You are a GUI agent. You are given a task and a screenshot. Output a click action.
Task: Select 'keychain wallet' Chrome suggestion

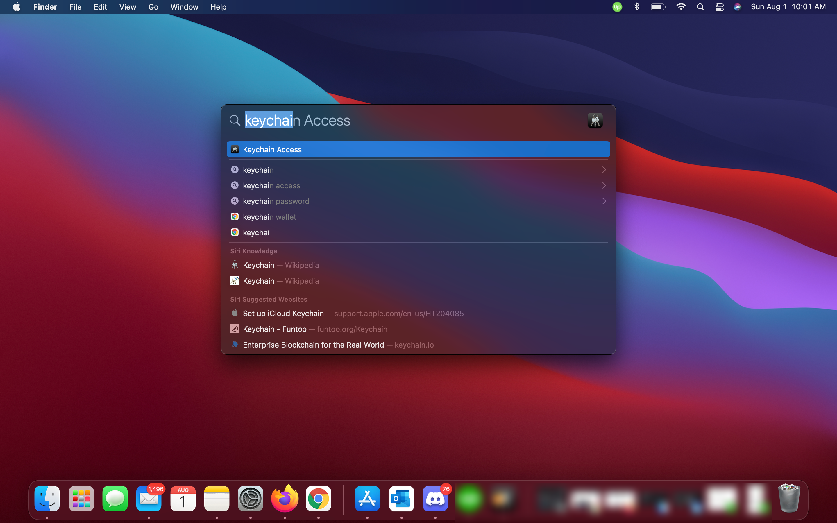(269, 217)
